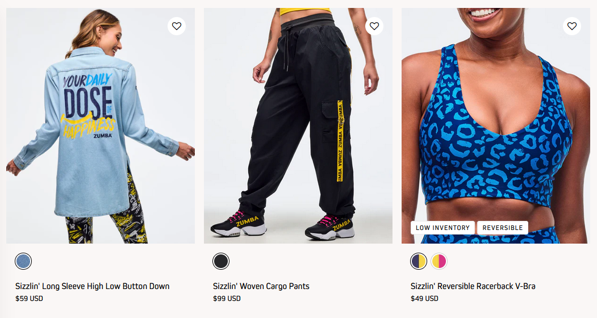Open the denim button down product photo
This screenshot has height=318, width=597.
tap(101, 125)
